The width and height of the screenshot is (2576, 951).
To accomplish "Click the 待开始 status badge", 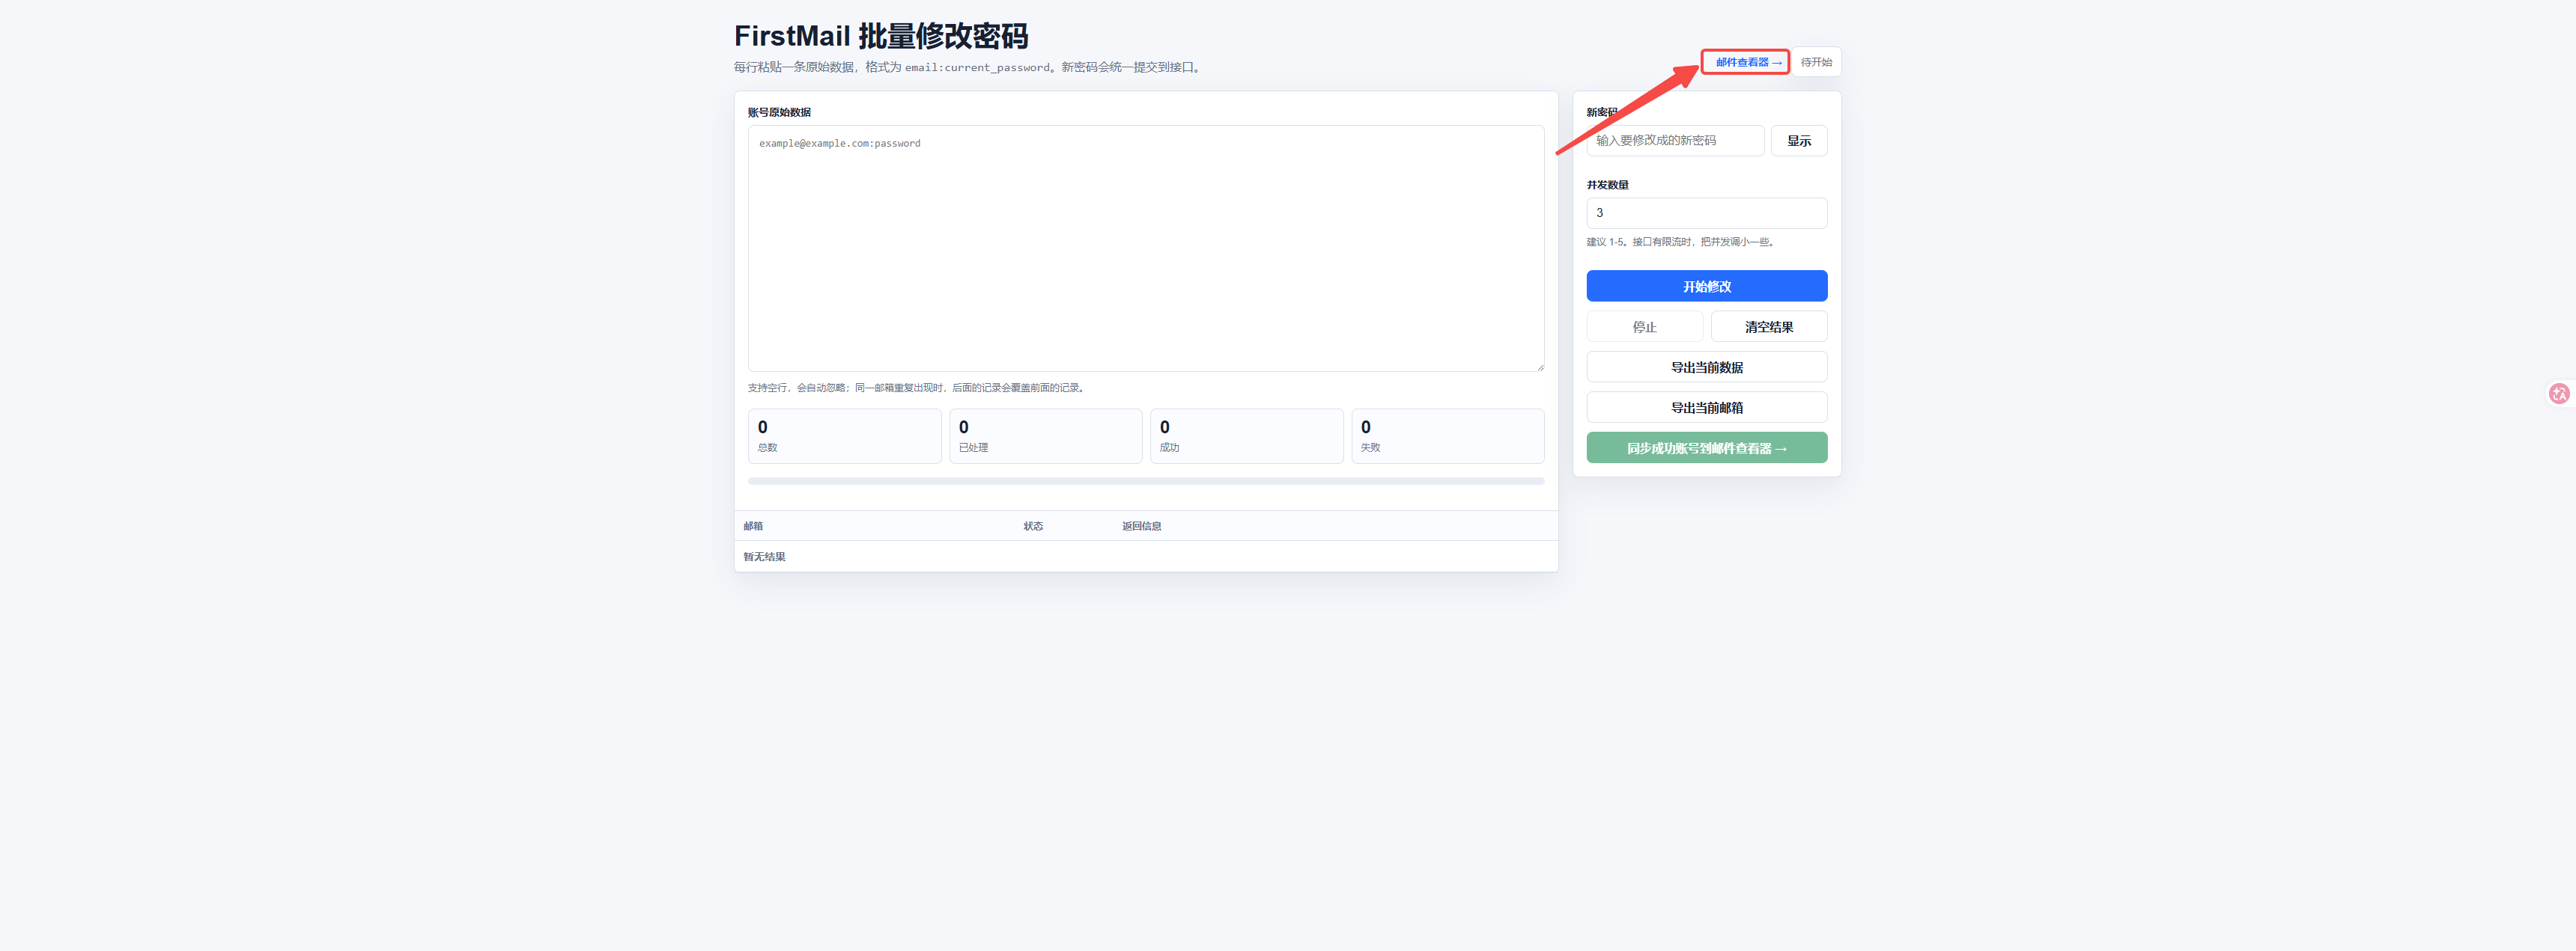I will pos(1816,62).
